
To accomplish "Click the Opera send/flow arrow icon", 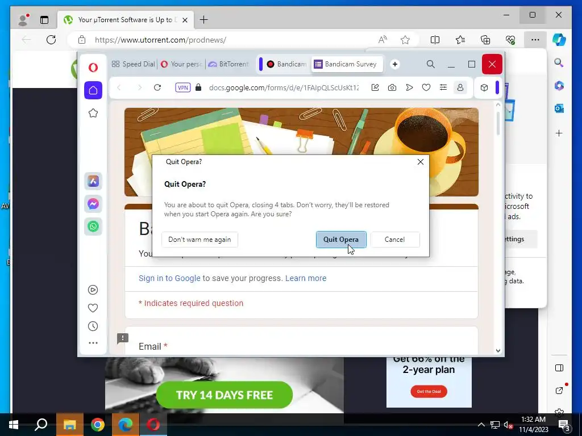I will tap(409, 87).
